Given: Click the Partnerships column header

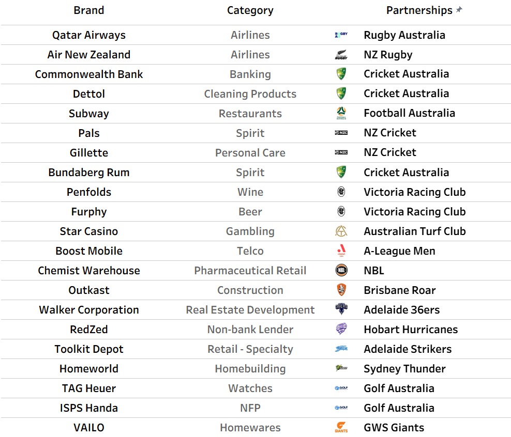Looking at the screenshot, I should click(x=419, y=10).
